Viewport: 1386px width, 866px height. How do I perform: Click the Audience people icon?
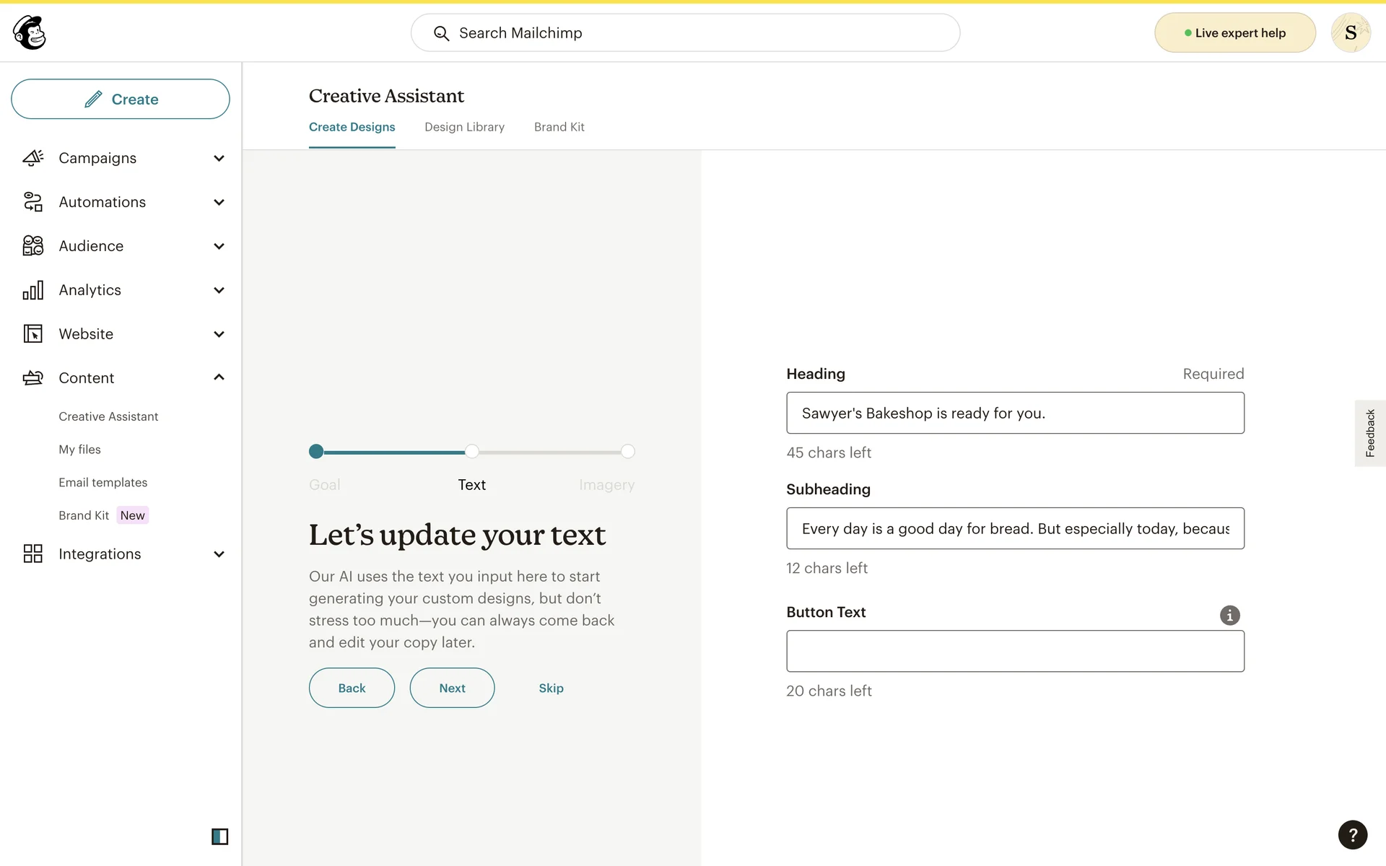(33, 246)
